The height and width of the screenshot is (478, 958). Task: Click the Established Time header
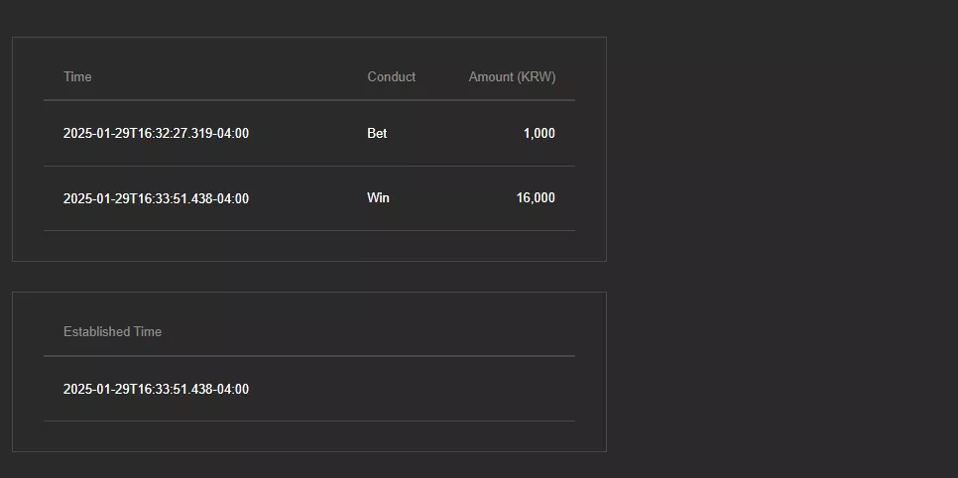(x=112, y=332)
